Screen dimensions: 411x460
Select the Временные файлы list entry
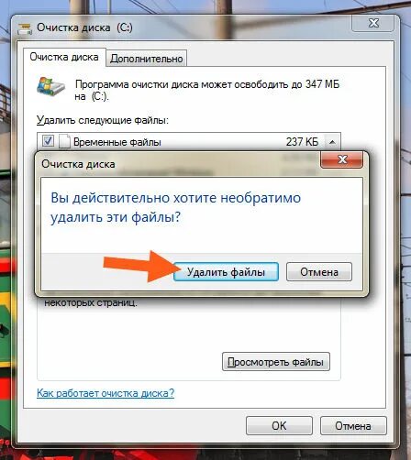[181, 142]
